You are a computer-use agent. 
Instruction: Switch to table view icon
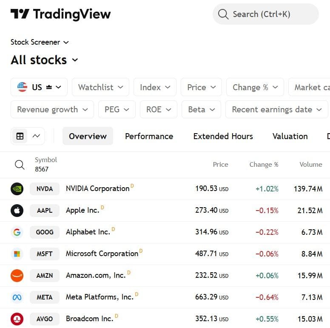(20, 136)
